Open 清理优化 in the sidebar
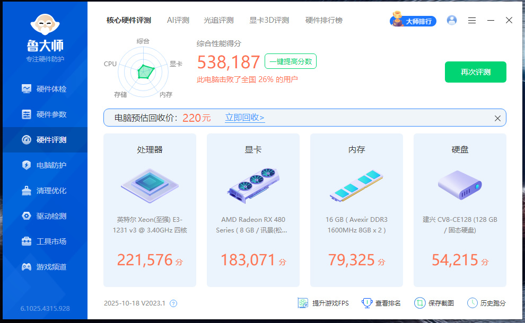This screenshot has width=525, height=323. [44, 191]
